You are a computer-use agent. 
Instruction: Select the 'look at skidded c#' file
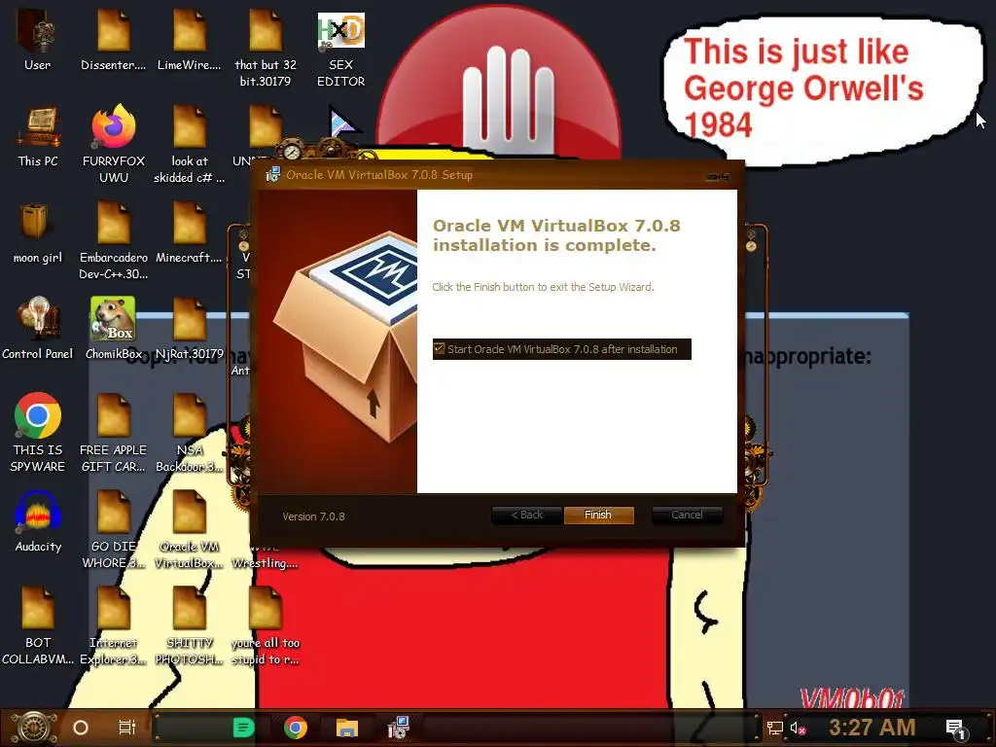(190, 144)
